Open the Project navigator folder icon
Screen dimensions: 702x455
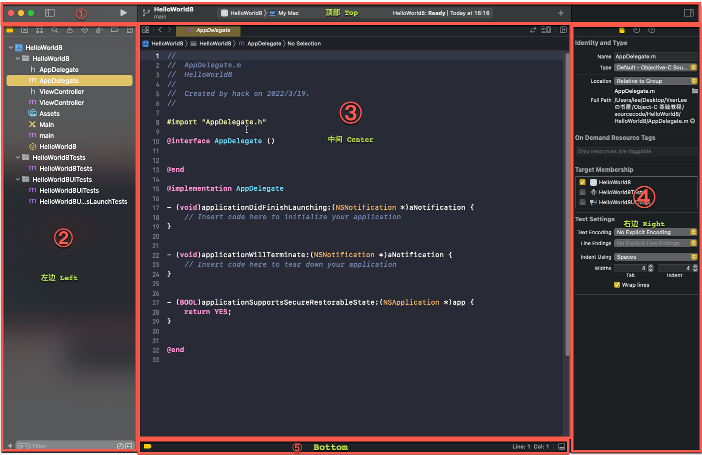coord(9,30)
